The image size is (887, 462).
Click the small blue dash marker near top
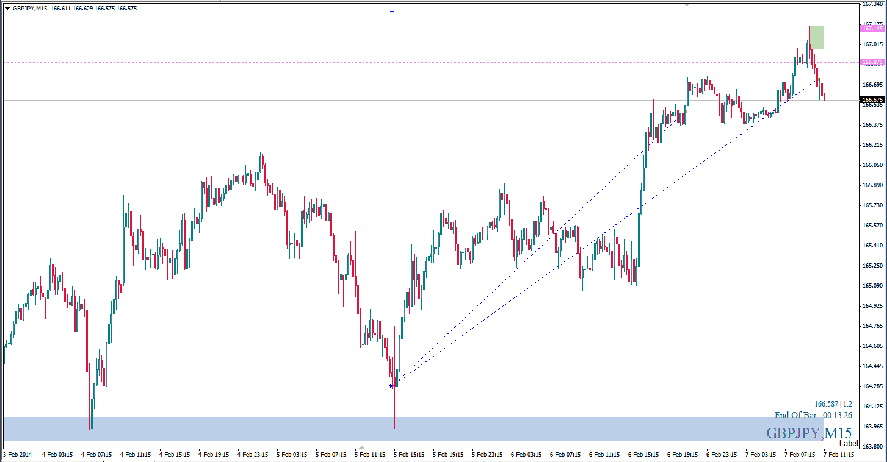393,11
